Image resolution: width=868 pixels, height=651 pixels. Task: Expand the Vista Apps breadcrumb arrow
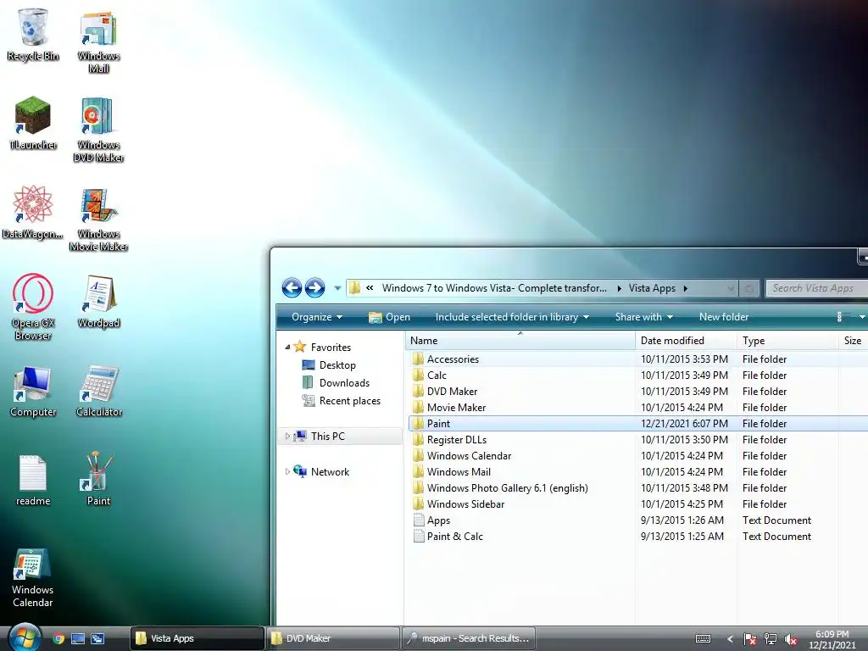point(685,288)
